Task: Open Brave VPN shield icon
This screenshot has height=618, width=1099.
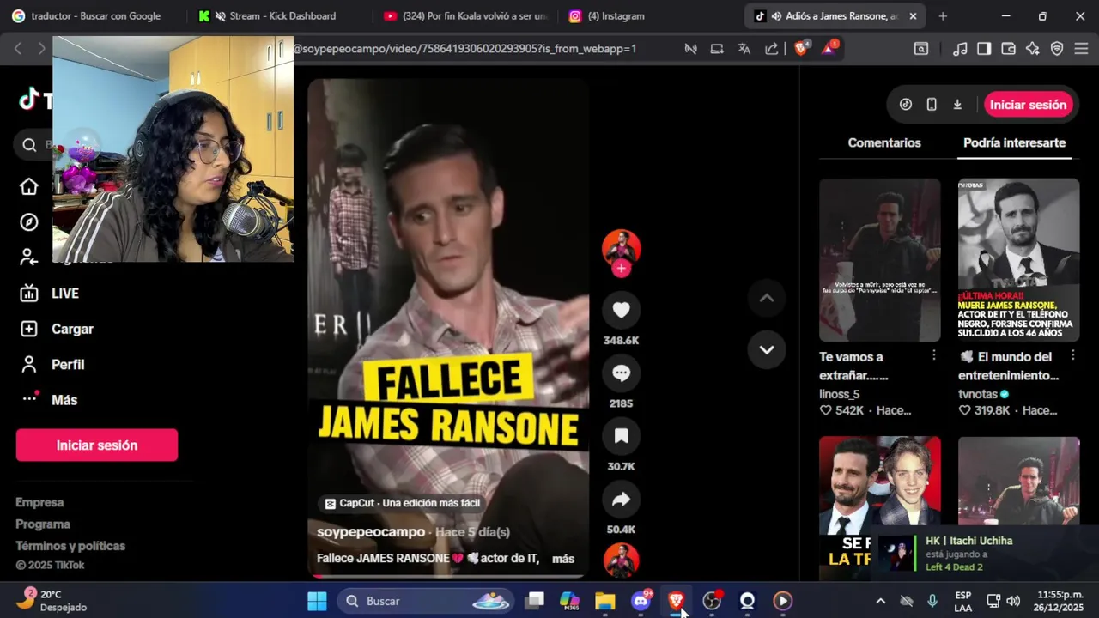Action: (1057, 49)
